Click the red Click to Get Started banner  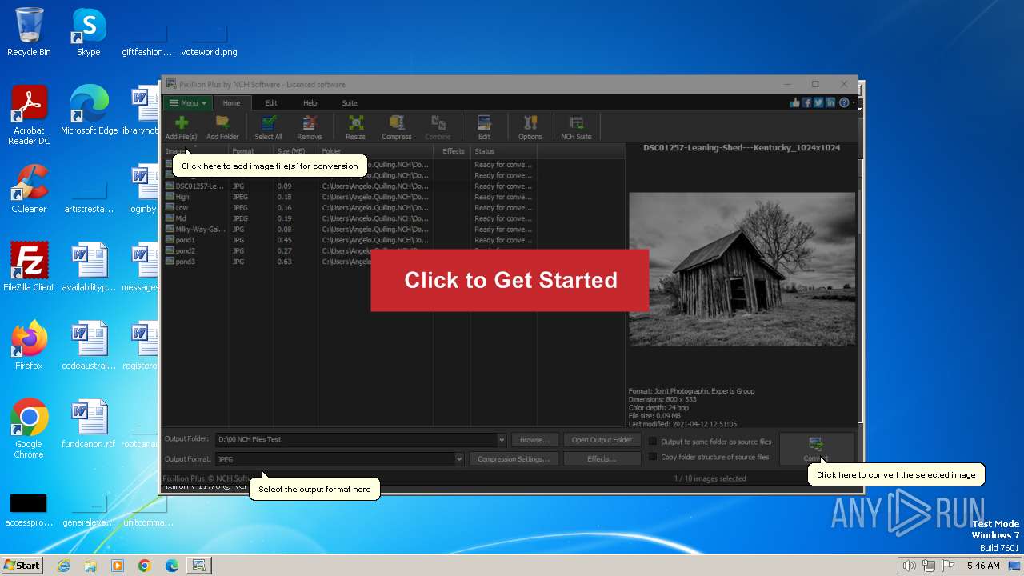coord(510,280)
